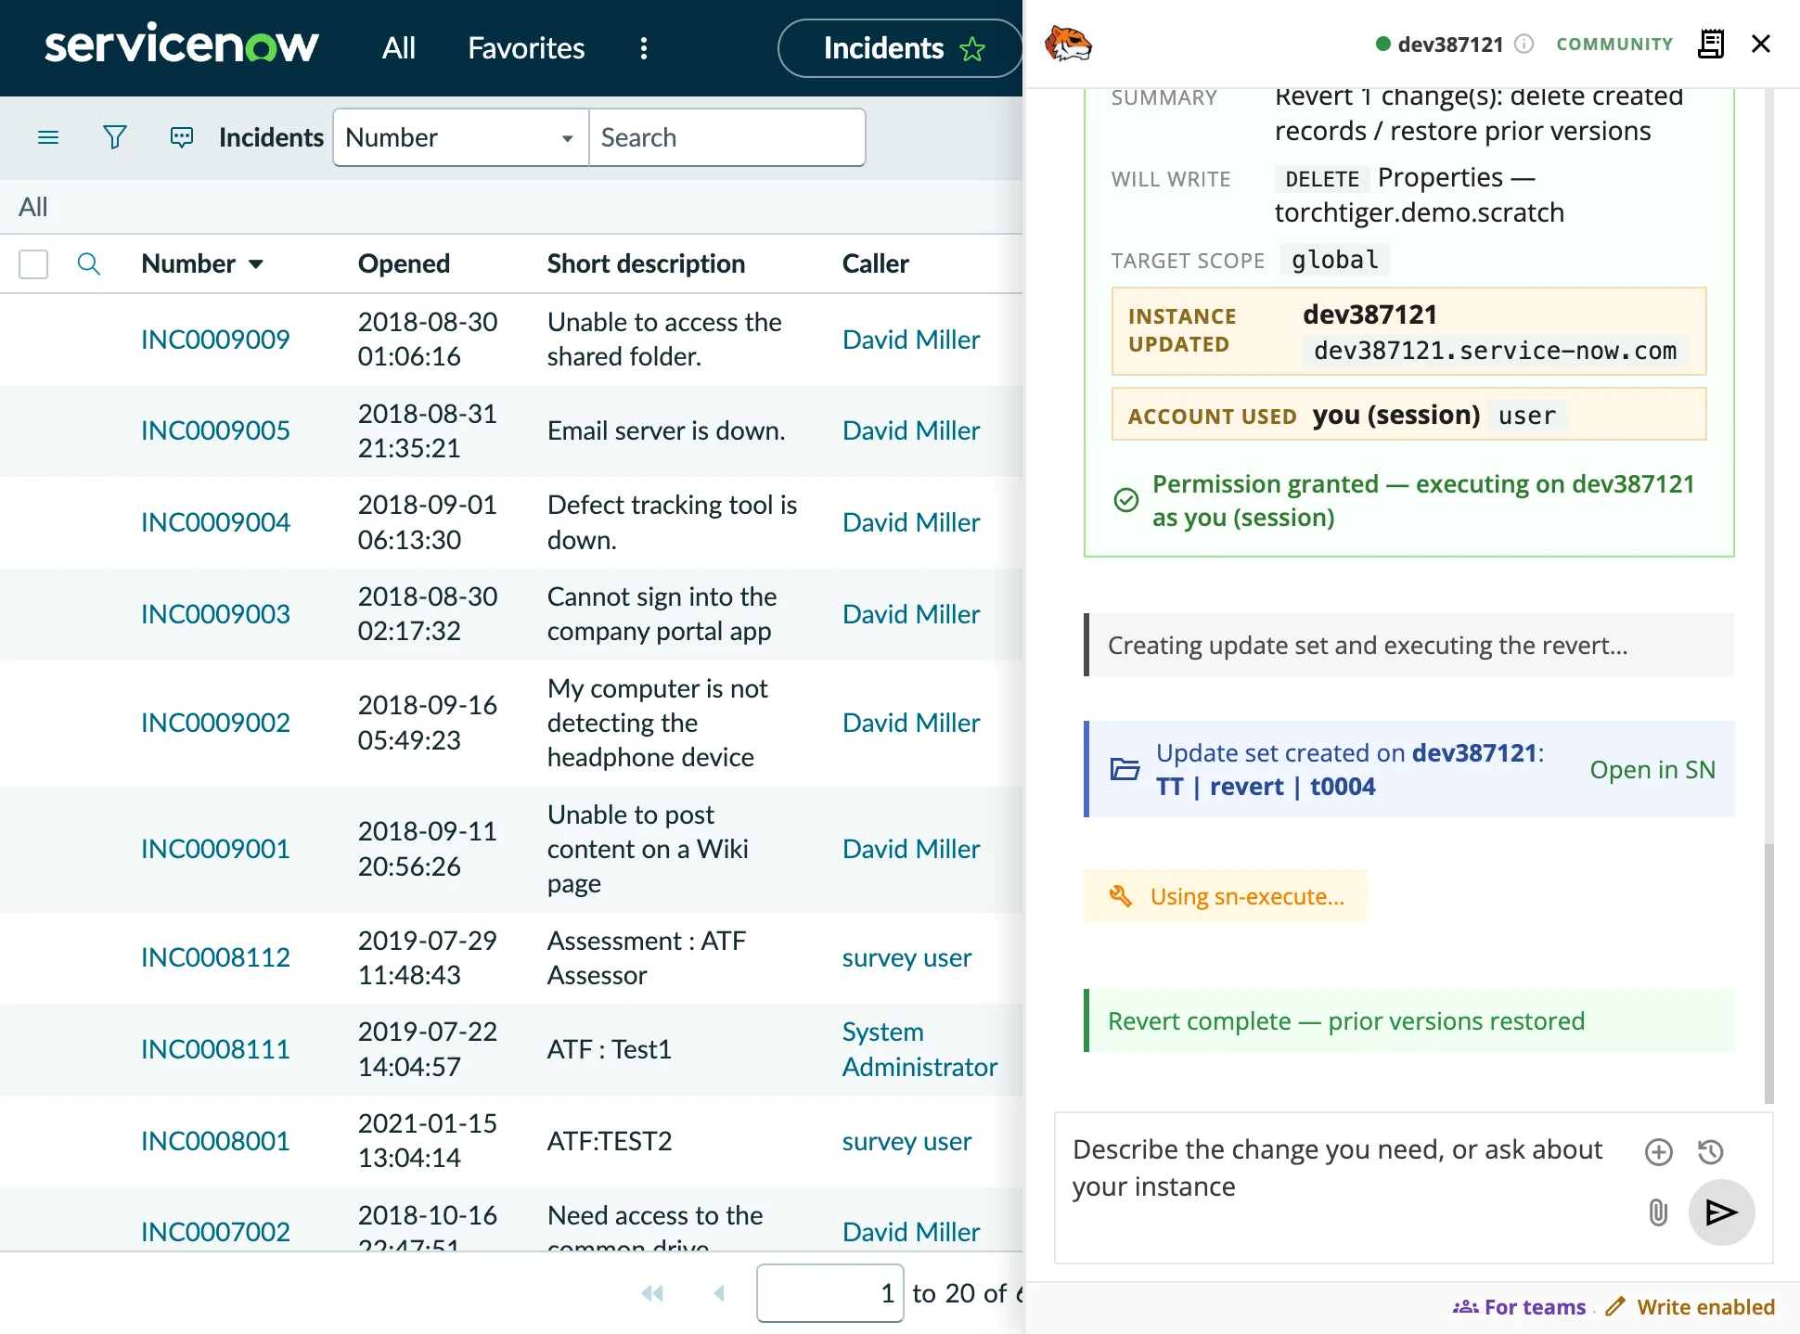Send the message with arrow button
1800x1334 pixels.
click(x=1721, y=1212)
